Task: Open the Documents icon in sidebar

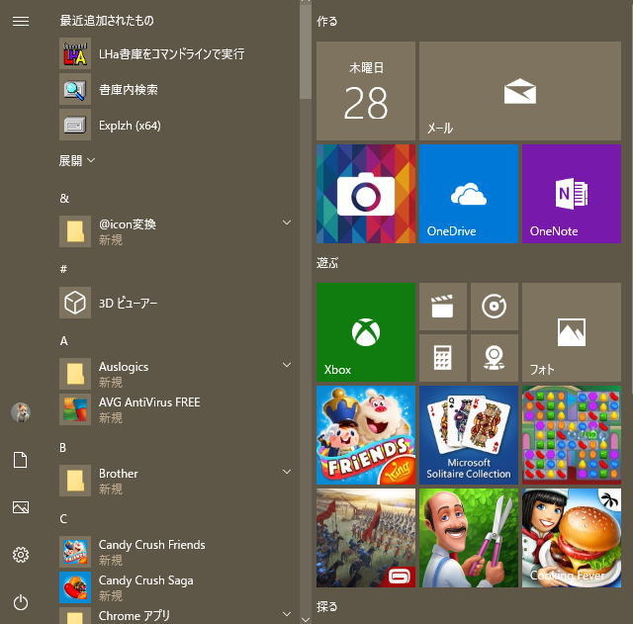Action: coord(21,460)
